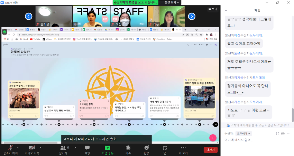Image resolution: width=294 pixels, height=156 pixels.
Task: Open browser extensions puzzle icon
Action: pyautogui.click(x=206, y=35)
